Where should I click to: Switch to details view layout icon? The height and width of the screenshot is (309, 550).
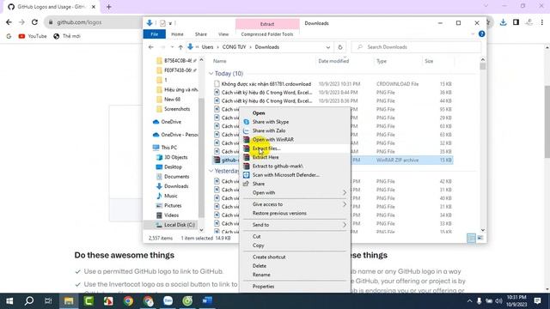tap(471, 239)
